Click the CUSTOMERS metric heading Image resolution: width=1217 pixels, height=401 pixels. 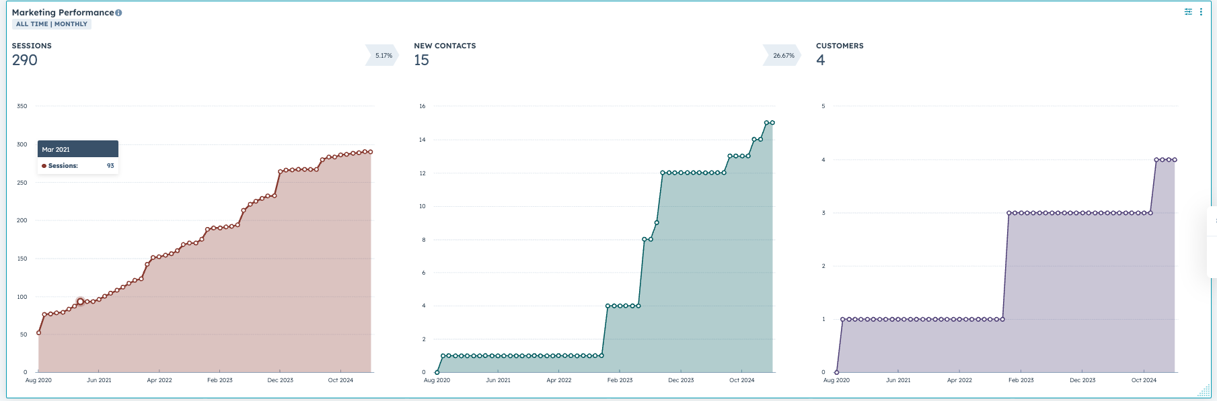coord(840,46)
